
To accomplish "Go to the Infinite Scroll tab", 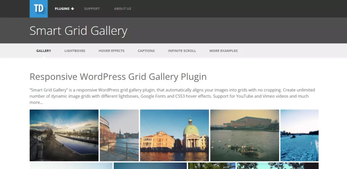I will point(182,51).
